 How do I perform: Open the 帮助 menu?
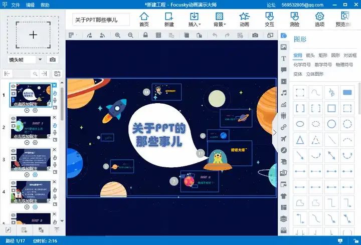(45, 5)
